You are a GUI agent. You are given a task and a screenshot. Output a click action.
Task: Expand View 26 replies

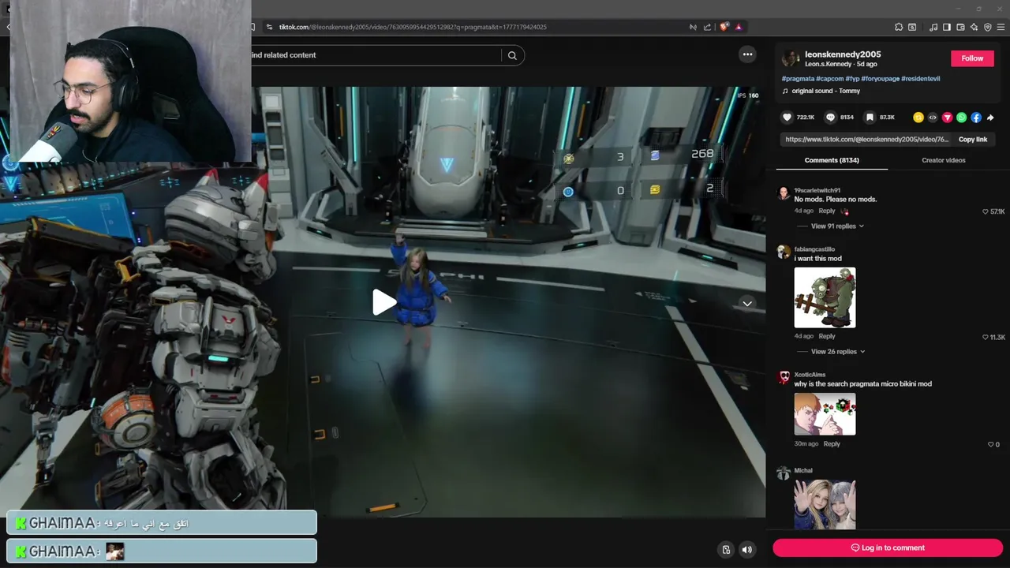point(838,352)
